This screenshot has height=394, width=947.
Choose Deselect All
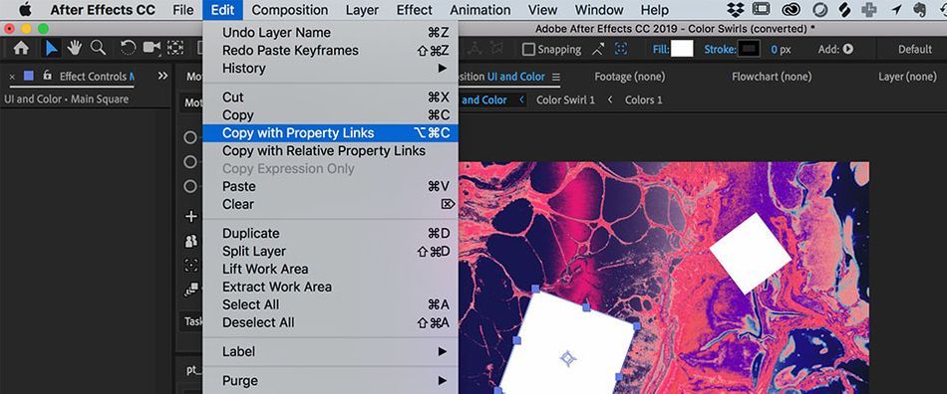(x=330, y=322)
